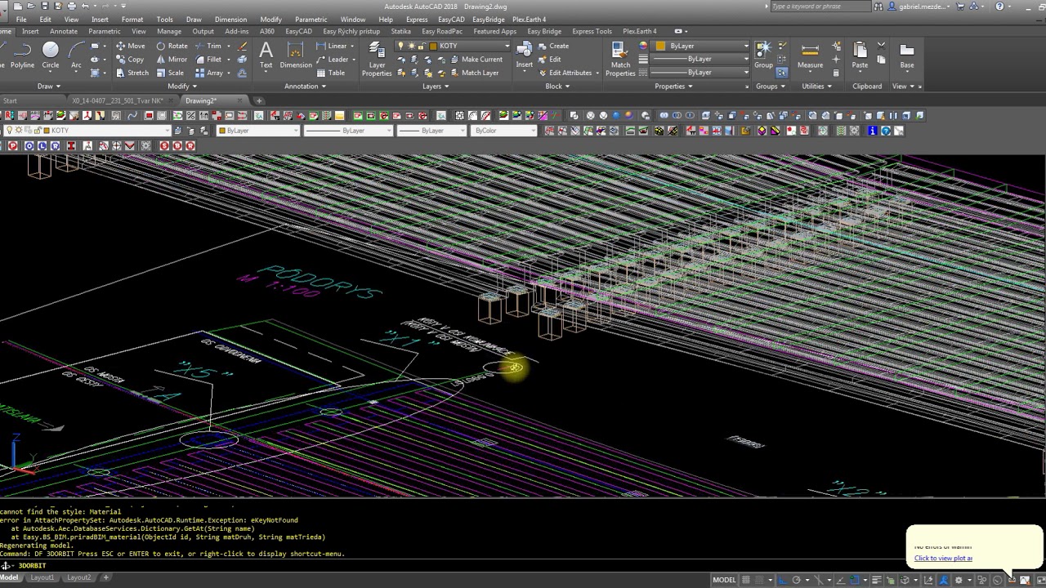
Task: Select the Text annotation tool
Action: tap(266, 56)
